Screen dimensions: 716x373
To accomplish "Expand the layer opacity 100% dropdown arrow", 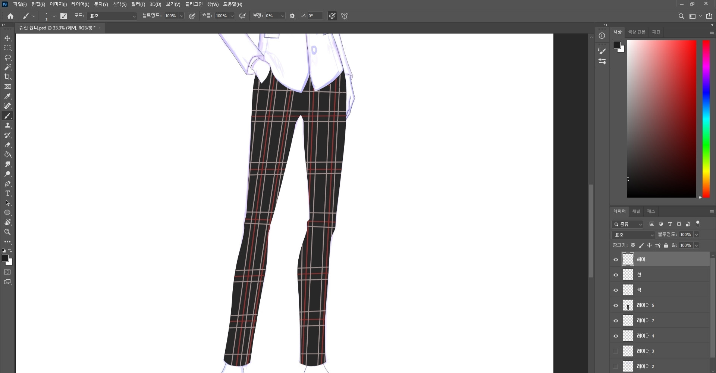I will tap(696, 235).
